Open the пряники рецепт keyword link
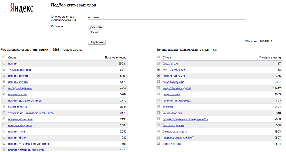The image size is (286, 152). (x=18, y=76)
